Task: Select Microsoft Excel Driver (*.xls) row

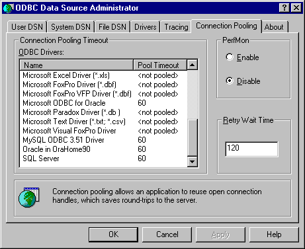Action: pyautogui.click(x=103, y=75)
